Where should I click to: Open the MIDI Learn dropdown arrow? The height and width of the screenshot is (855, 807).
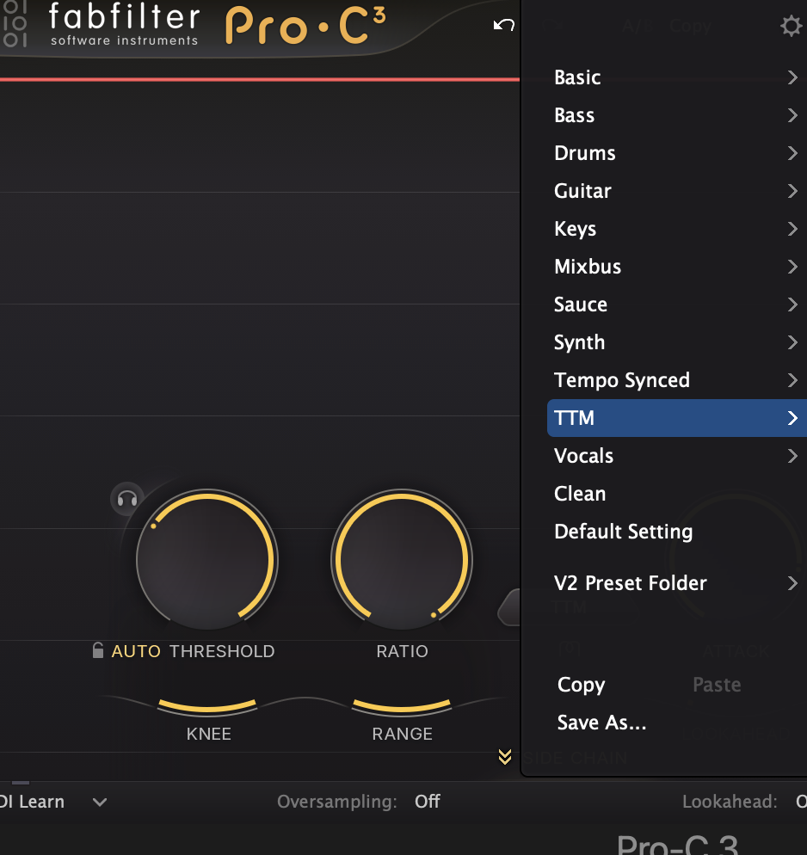click(x=100, y=803)
